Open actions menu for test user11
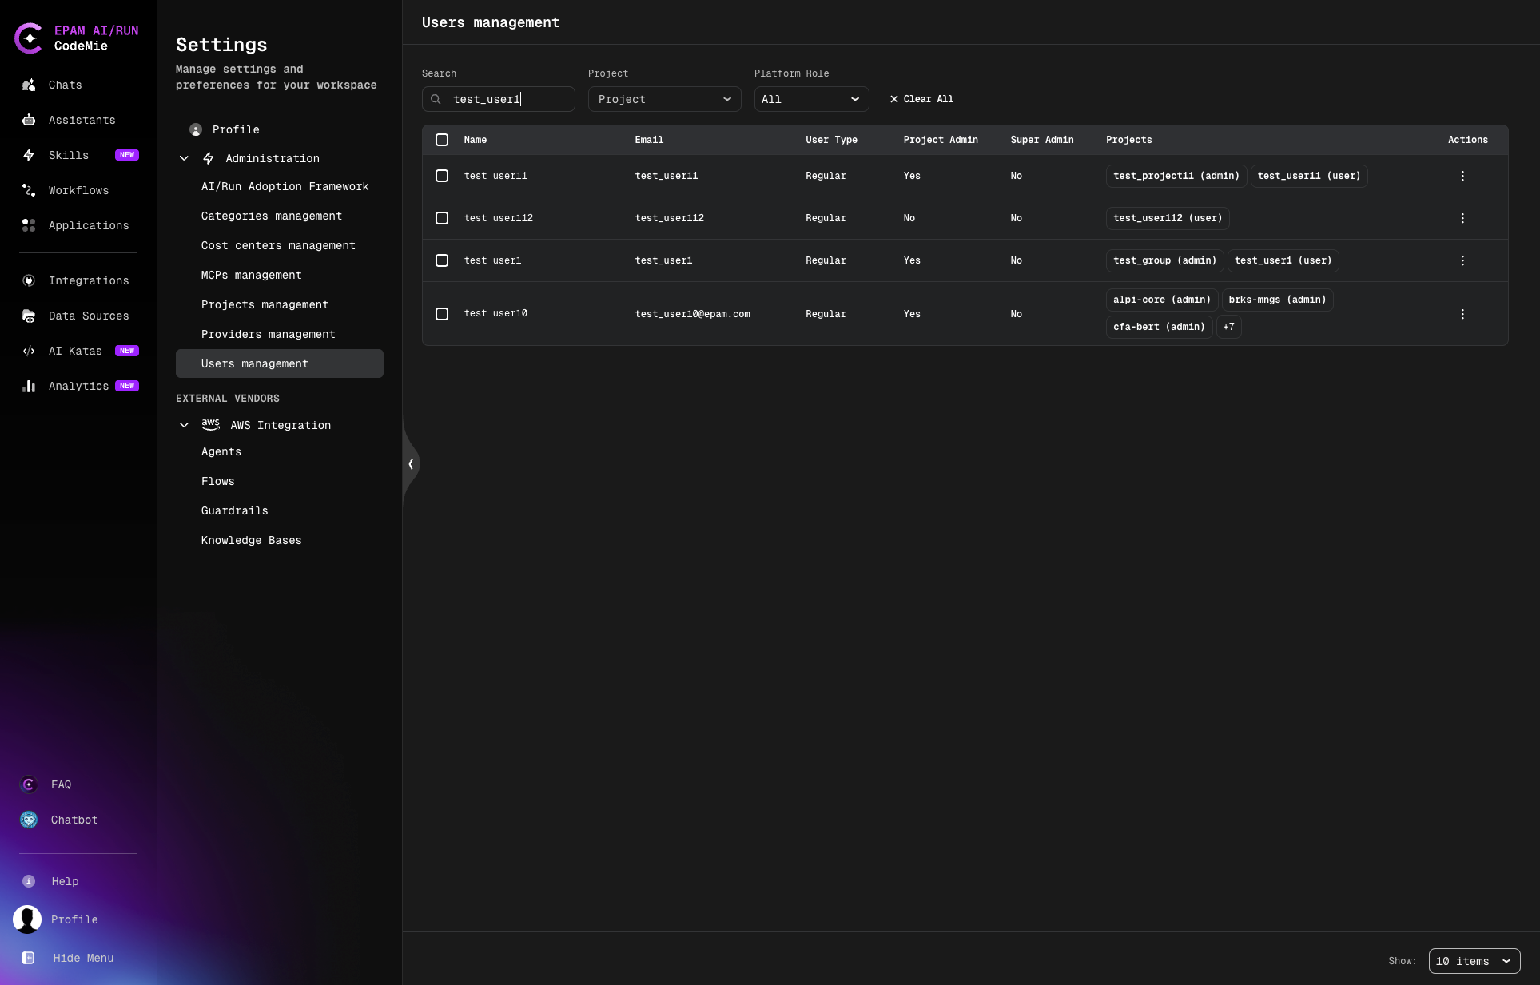The width and height of the screenshot is (1540, 985). pyautogui.click(x=1462, y=176)
